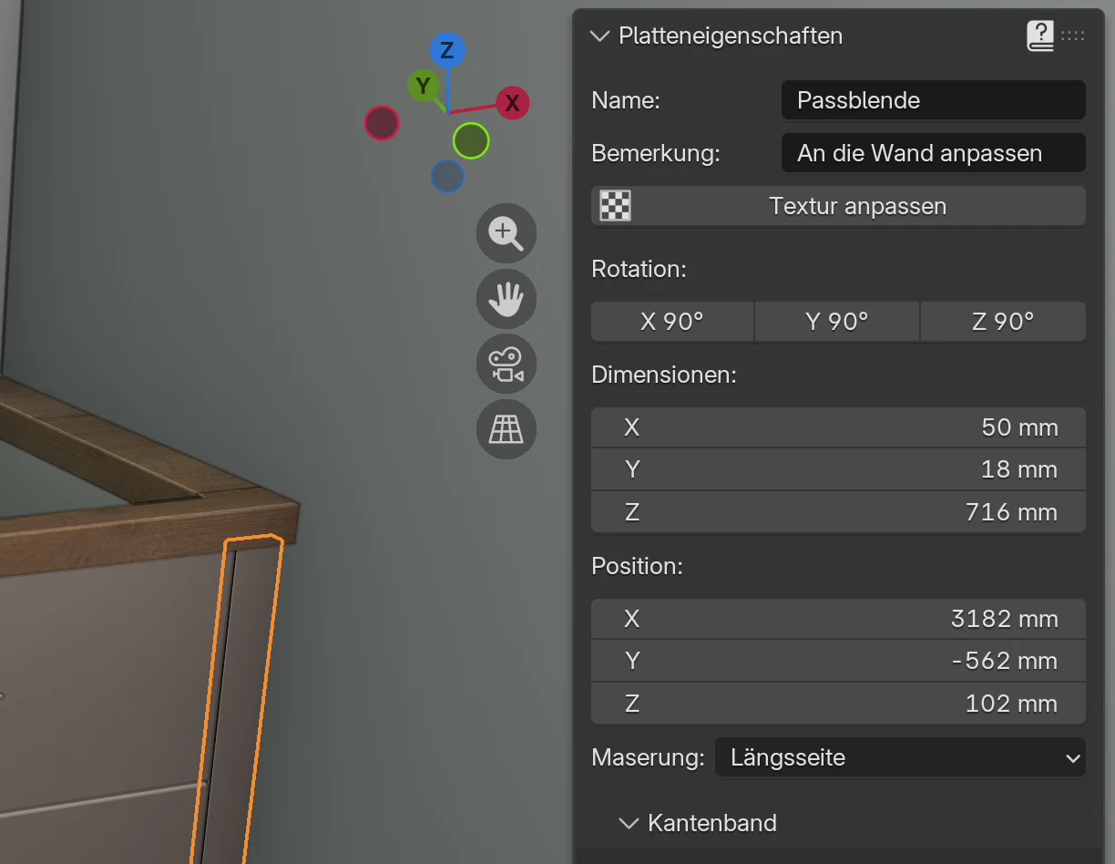Rotate the panel with X 90° button
The image size is (1115, 864).
click(672, 322)
